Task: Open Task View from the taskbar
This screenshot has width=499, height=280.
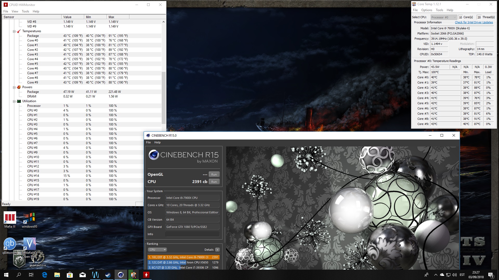Action: [31, 275]
